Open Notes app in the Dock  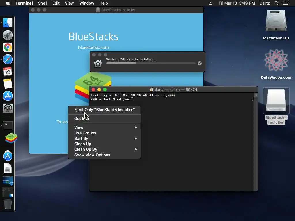(x=8, y=84)
